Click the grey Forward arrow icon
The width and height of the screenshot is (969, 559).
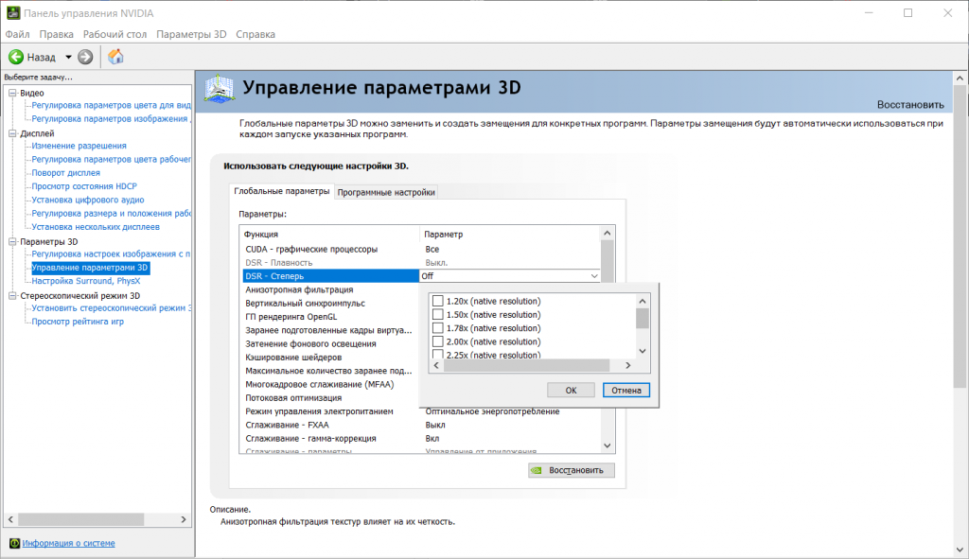point(85,57)
